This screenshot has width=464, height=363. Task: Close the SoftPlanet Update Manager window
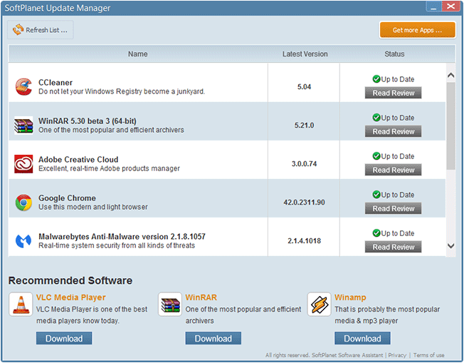click(x=450, y=6)
